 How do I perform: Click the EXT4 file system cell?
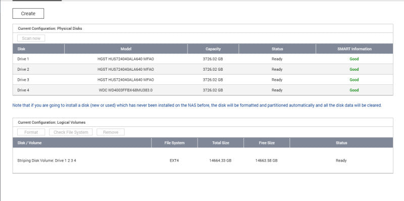click(x=174, y=161)
